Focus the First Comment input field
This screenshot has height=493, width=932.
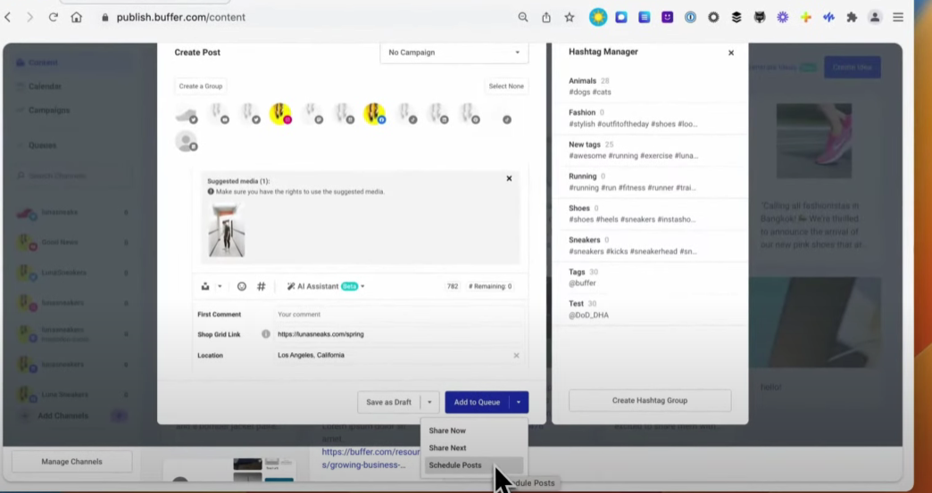(x=399, y=315)
